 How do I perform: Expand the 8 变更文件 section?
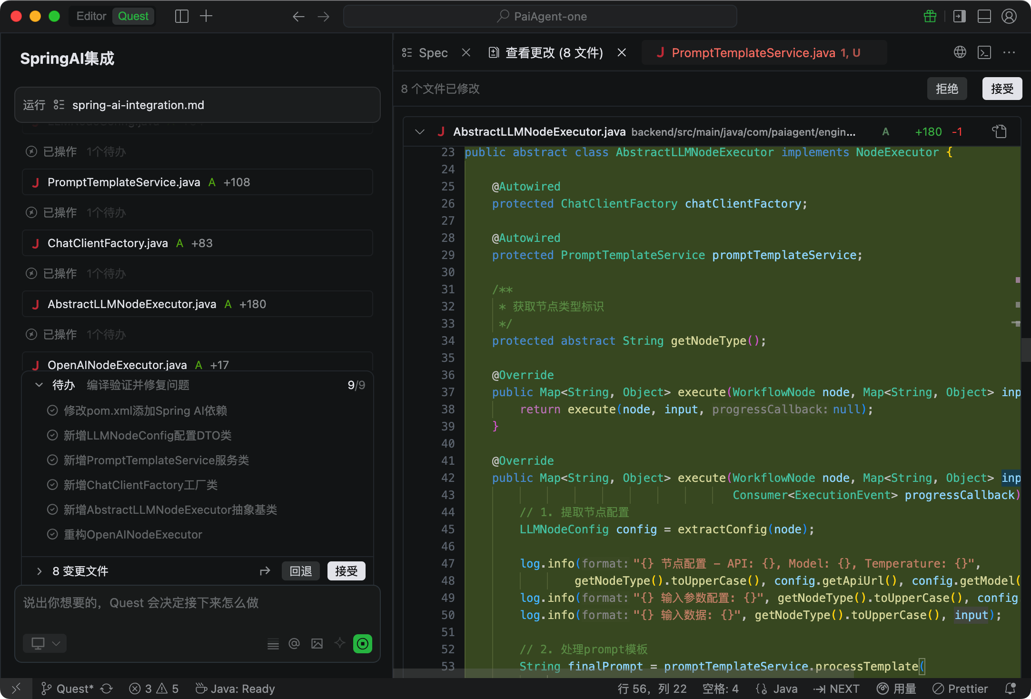[39, 571]
